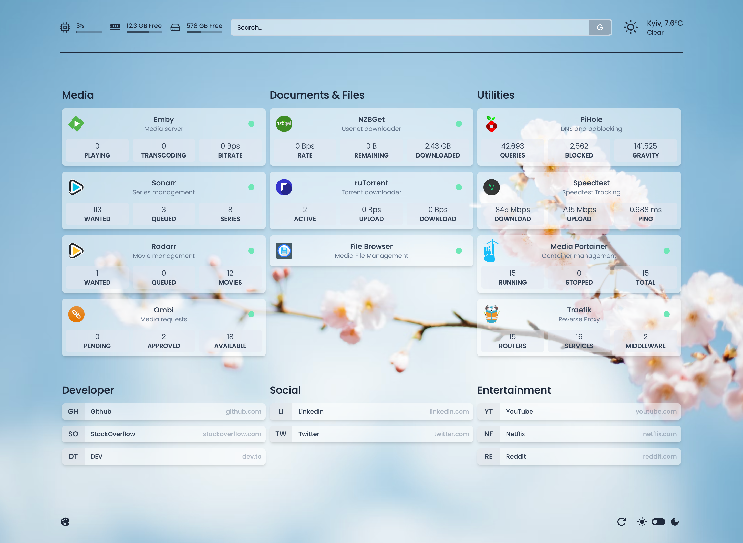Open NZBGet using its green logo
Viewport: 743px width, 543px height.
[284, 124]
